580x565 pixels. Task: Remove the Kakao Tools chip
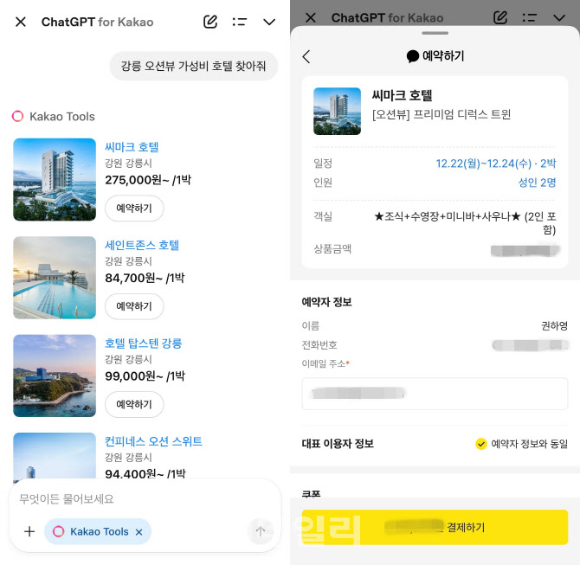pyautogui.click(x=139, y=532)
